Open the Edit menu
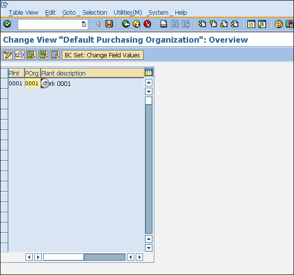The height and width of the screenshot is (275, 294). point(50,13)
